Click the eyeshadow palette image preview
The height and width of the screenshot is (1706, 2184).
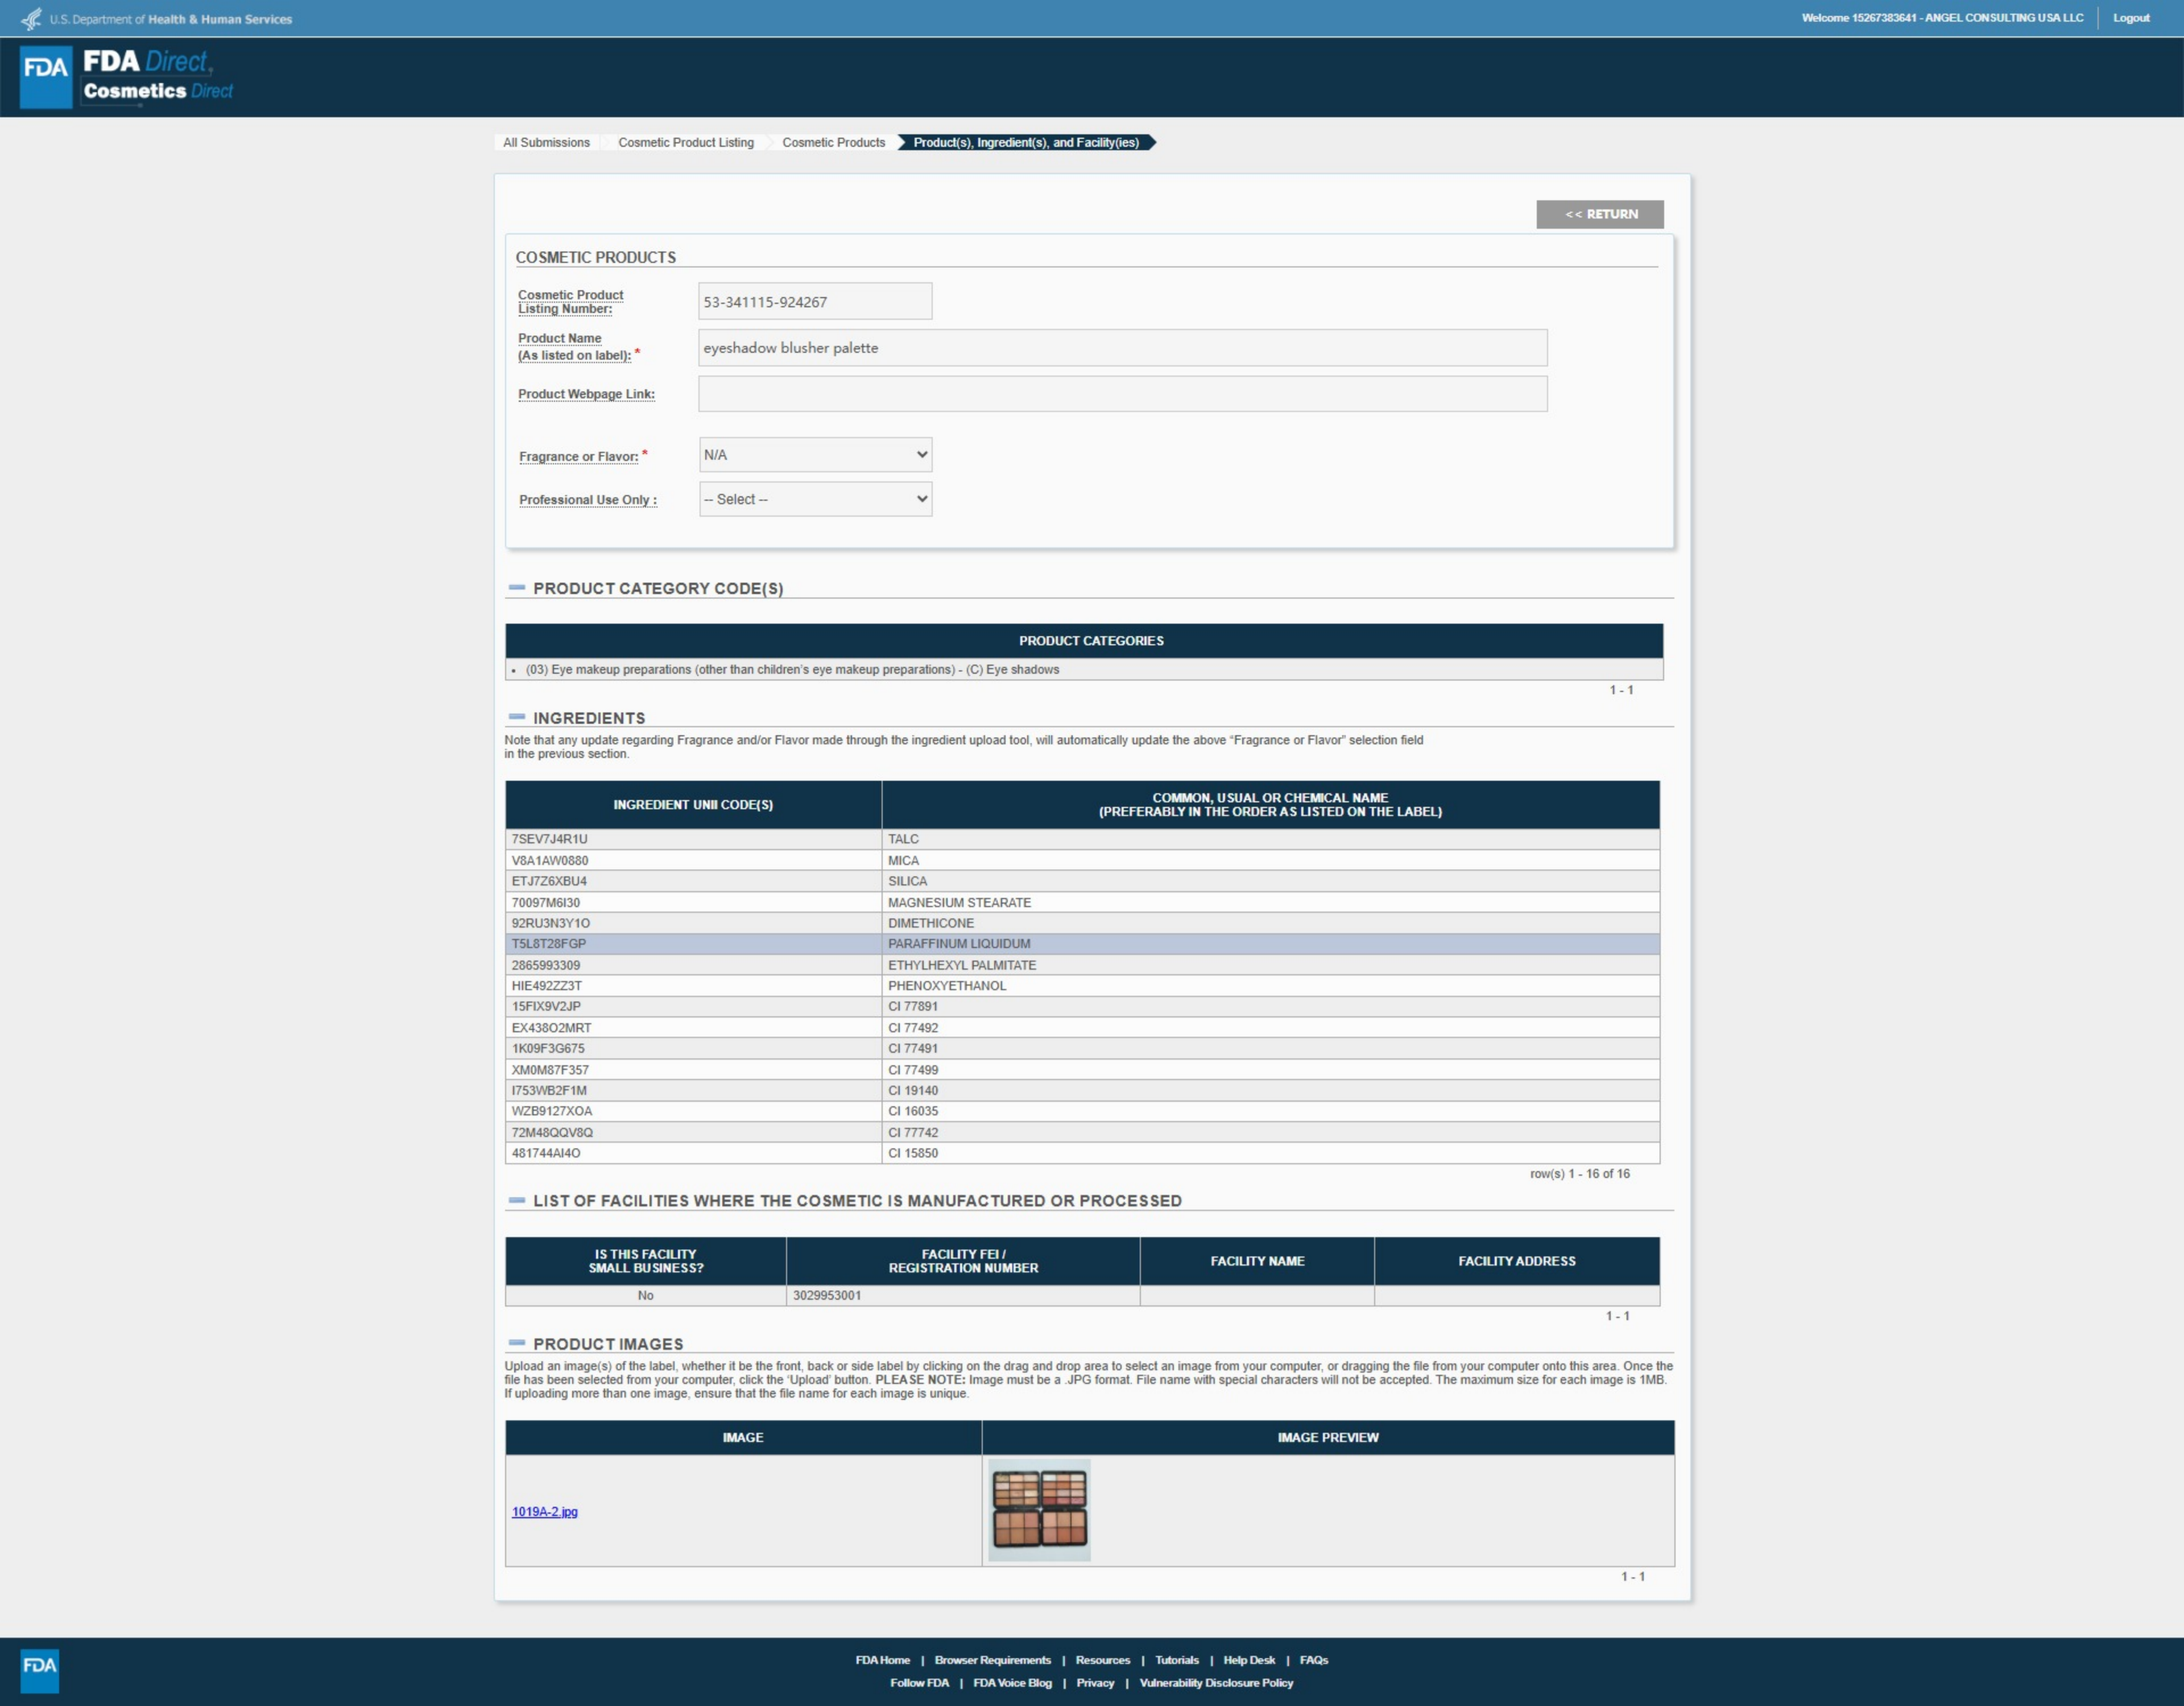pyautogui.click(x=1039, y=1509)
